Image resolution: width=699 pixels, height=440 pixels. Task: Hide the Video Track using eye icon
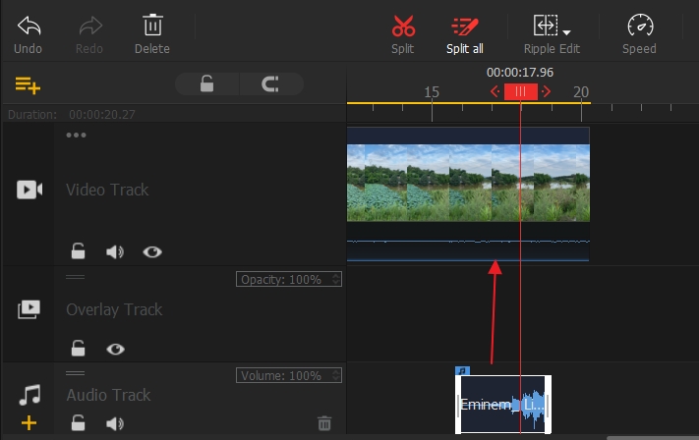(151, 251)
